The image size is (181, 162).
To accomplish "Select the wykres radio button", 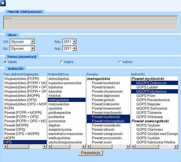I will [x=120, y=62].
